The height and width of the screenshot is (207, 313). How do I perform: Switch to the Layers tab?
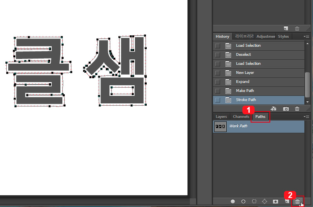221,117
